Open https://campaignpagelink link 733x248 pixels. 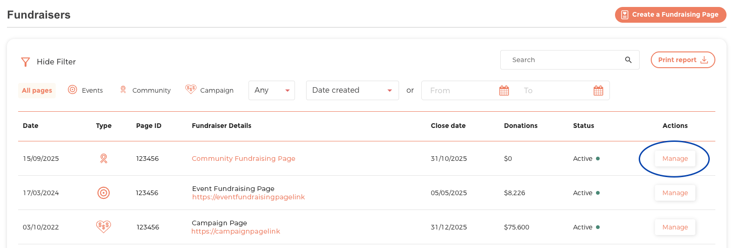(236, 231)
